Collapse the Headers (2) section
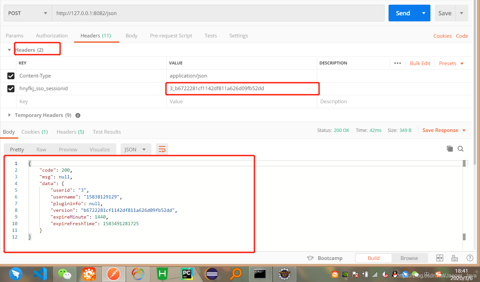 pos(9,50)
